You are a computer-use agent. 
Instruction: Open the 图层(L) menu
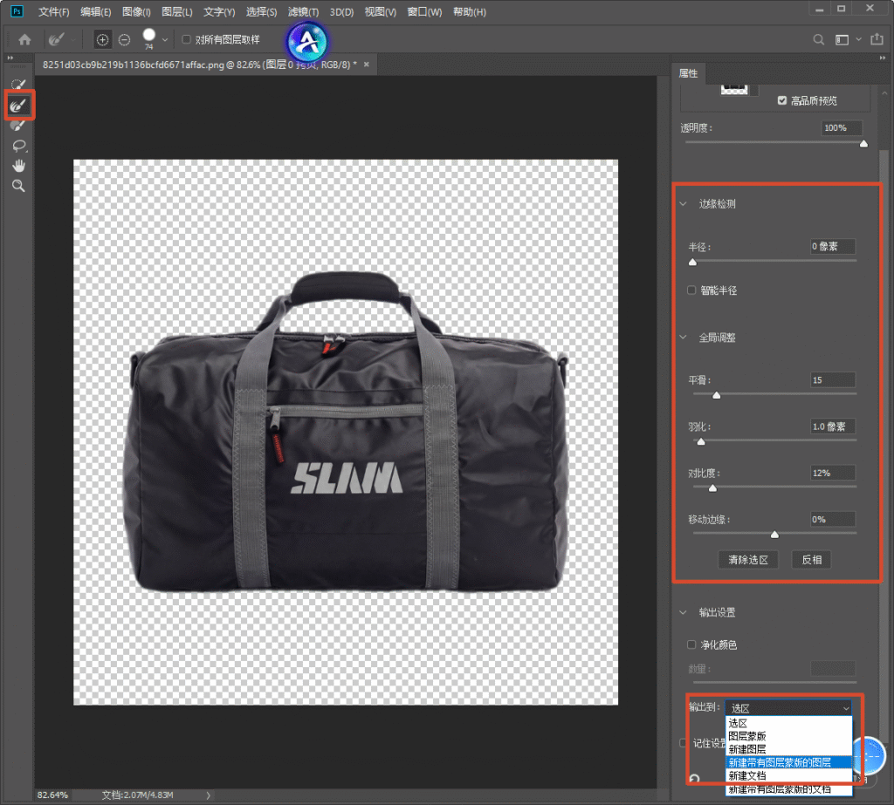click(176, 12)
